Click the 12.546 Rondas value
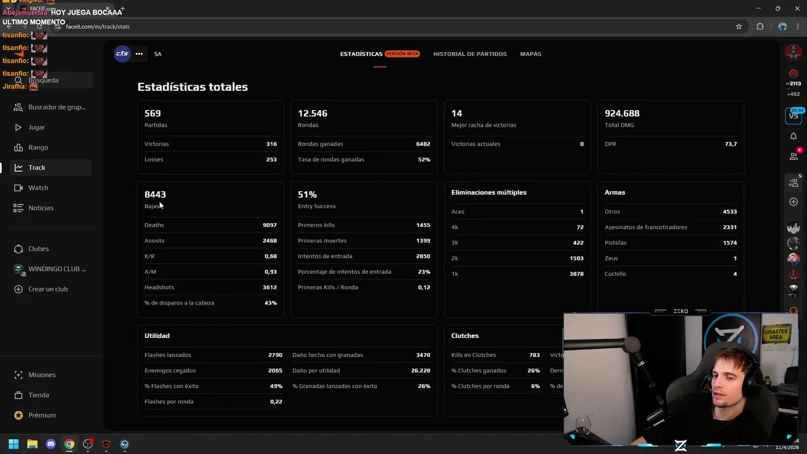The height and width of the screenshot is (454, 807). tap(313, 113)
